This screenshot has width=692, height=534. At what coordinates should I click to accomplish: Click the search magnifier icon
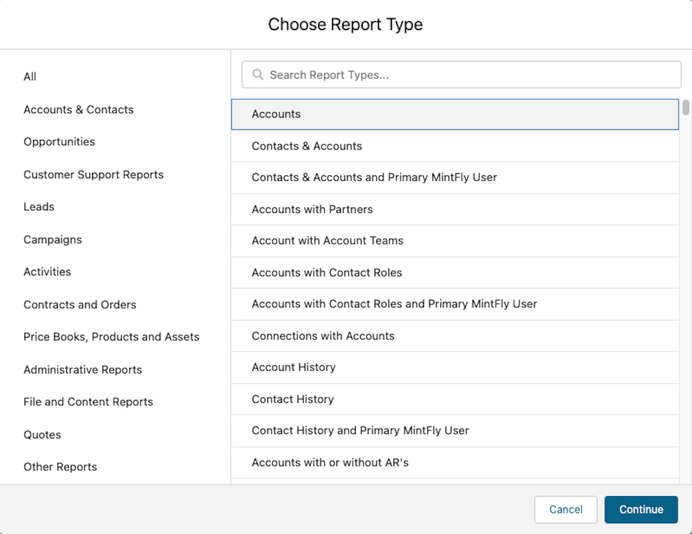[258, 75]
